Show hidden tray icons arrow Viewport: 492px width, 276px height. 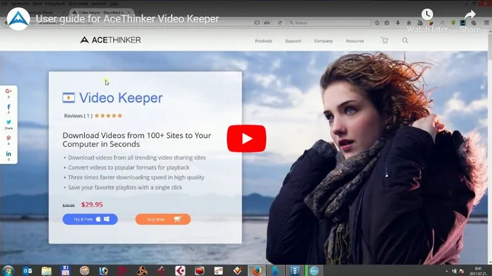tap(446, 271)
